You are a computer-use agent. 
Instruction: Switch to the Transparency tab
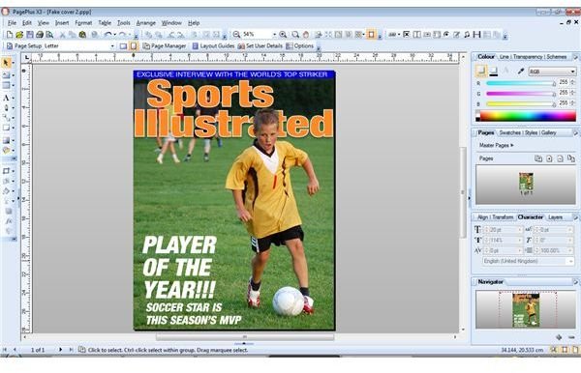click(528, 57)
